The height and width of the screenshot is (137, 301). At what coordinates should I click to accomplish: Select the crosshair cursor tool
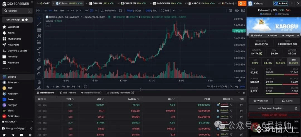coord(39,18)
